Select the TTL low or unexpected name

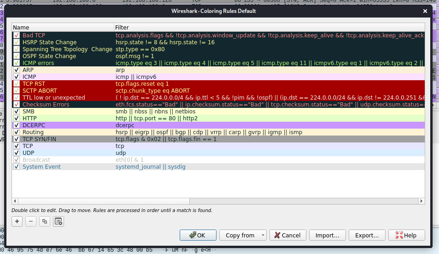click(x=53, y=97)
